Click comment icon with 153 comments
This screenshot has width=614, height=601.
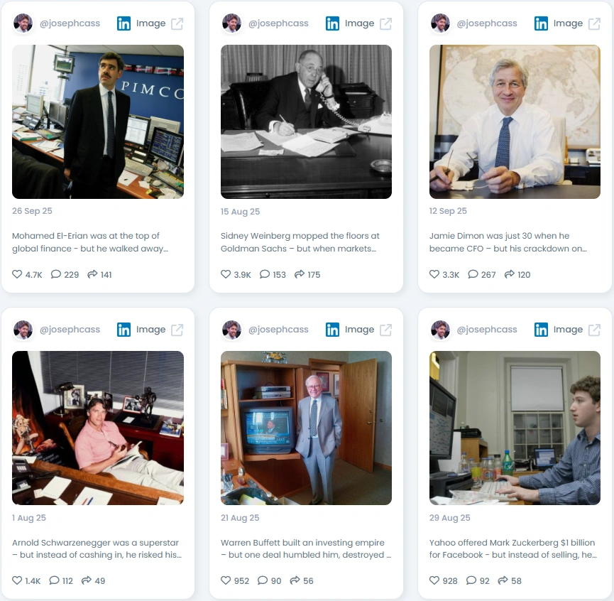coord(265,274)
